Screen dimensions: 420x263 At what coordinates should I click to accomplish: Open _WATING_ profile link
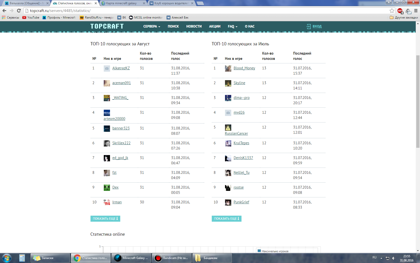120,98
